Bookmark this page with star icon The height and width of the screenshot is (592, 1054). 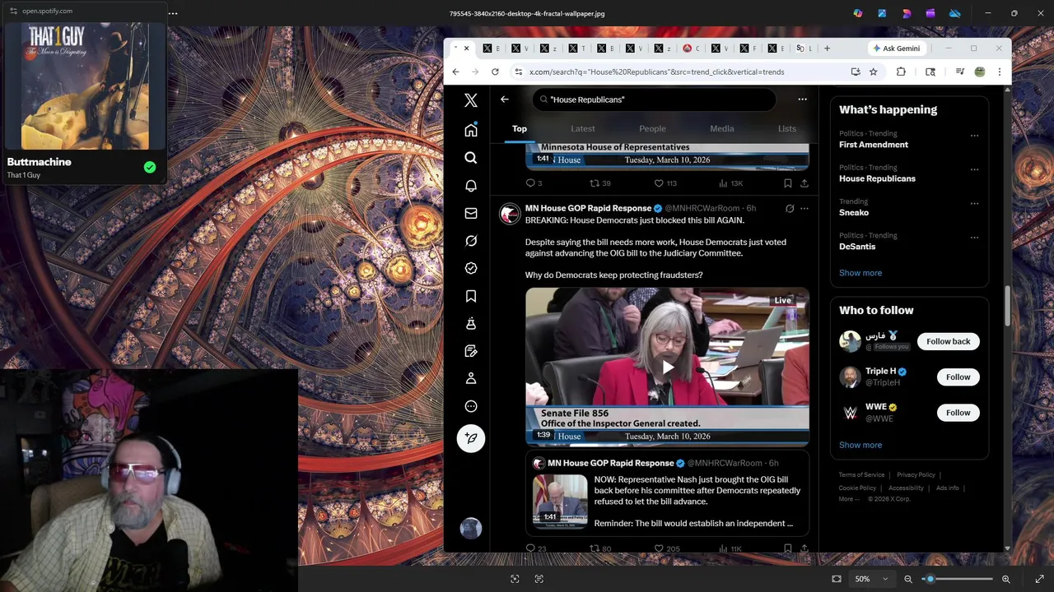(873, 72)
